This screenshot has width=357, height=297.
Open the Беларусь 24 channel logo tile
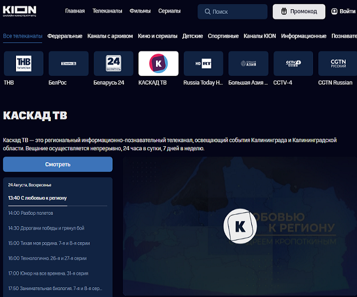114,63
